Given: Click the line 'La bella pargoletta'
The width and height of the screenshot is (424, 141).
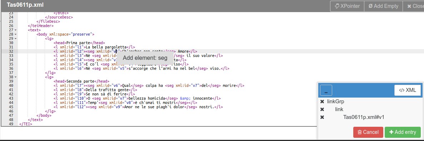Looking at the screenshot, I should coord(106,47).
